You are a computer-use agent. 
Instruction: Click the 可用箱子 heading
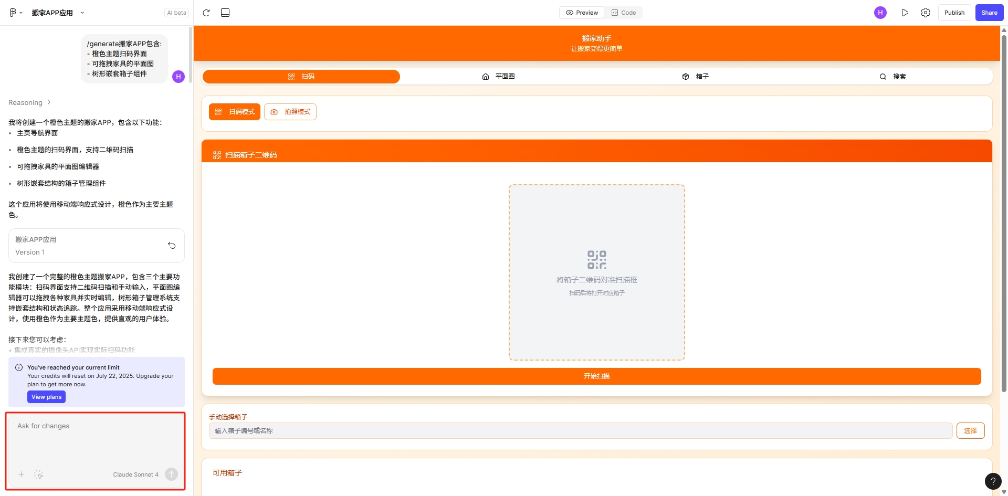click(x=227, y=473)
